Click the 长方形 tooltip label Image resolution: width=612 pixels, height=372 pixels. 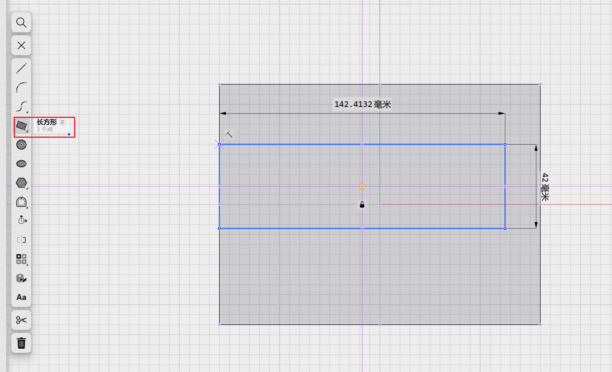tap(47, 122)
